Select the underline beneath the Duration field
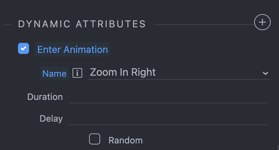This screenshot has height=150, width=279. coord(168,103)
